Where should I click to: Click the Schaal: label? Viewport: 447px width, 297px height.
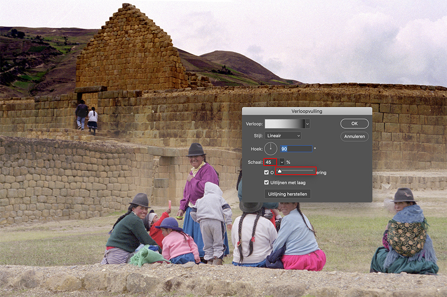click(255, 162)
